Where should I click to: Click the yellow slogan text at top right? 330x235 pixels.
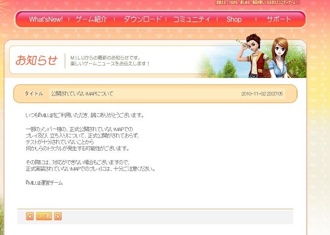click(258, 2)
